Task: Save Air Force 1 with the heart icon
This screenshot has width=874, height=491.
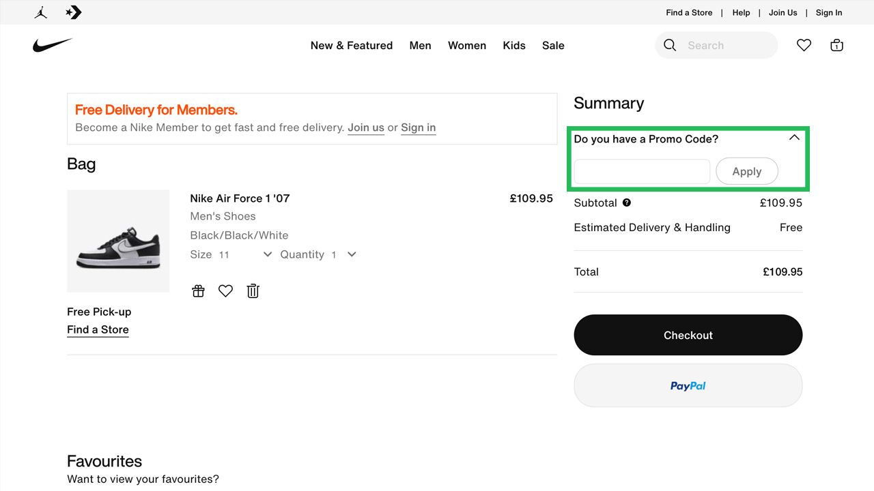Action: [225, 291]
